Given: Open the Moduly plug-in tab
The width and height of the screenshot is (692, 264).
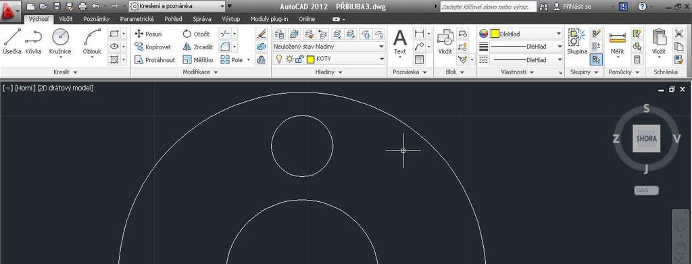Looking at the screenshot, I should [x=269, y=19].
